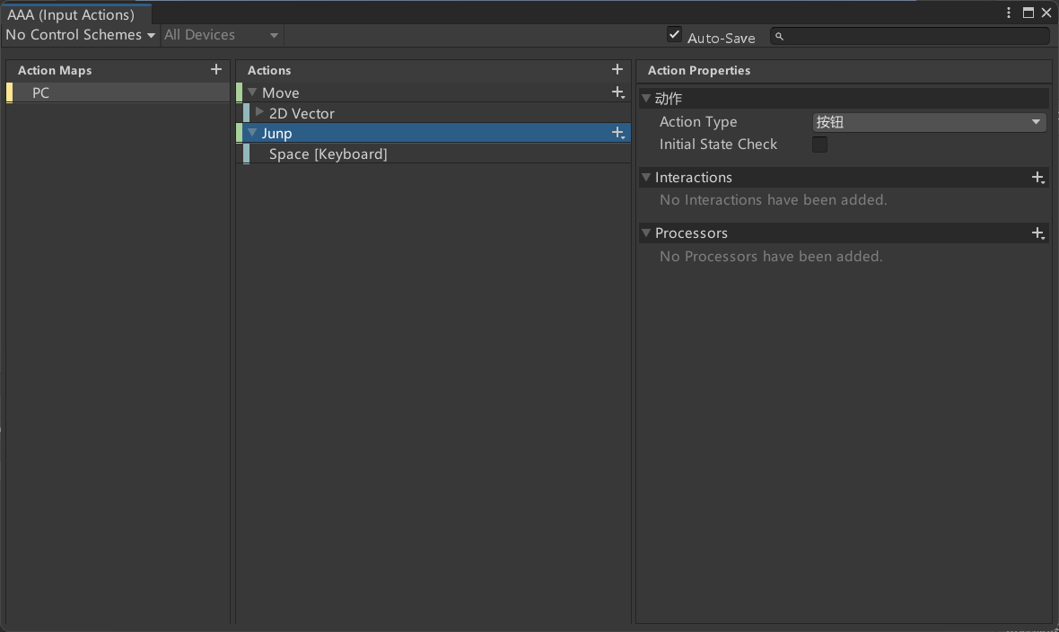Collapse the Move action foldout

click(x=252, y=92)
